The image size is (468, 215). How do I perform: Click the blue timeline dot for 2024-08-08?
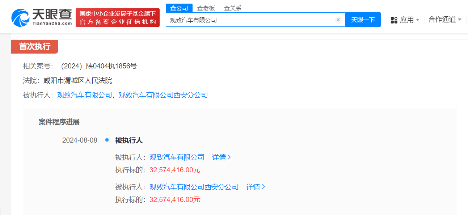(107, 140)
